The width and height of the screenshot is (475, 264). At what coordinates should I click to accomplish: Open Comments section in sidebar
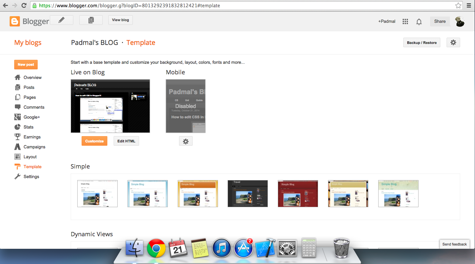pyautogui.click(x=34, y=107)
